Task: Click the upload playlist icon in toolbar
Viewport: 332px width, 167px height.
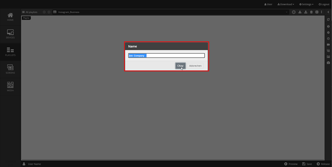Action: click(306, 12)
